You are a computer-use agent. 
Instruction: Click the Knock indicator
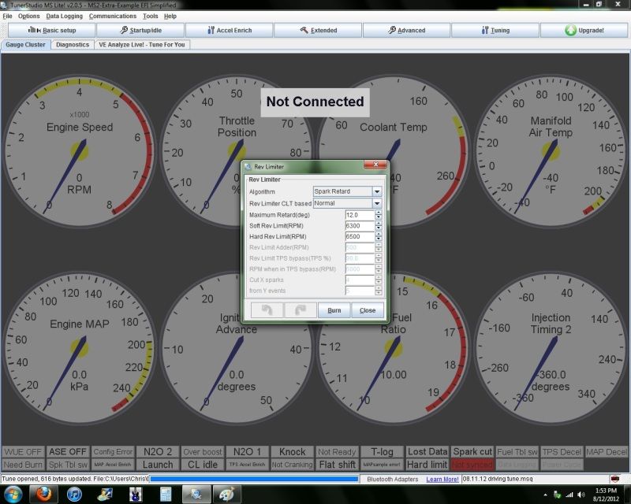click(x=292, y=452)
